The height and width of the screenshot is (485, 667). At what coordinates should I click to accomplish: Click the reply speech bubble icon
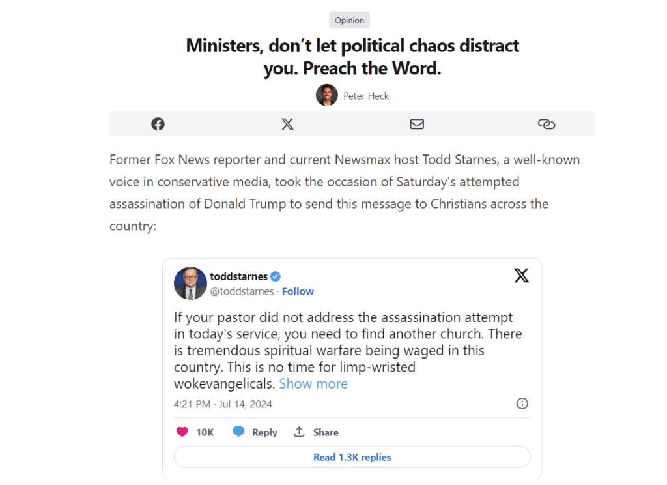[239, 432]
